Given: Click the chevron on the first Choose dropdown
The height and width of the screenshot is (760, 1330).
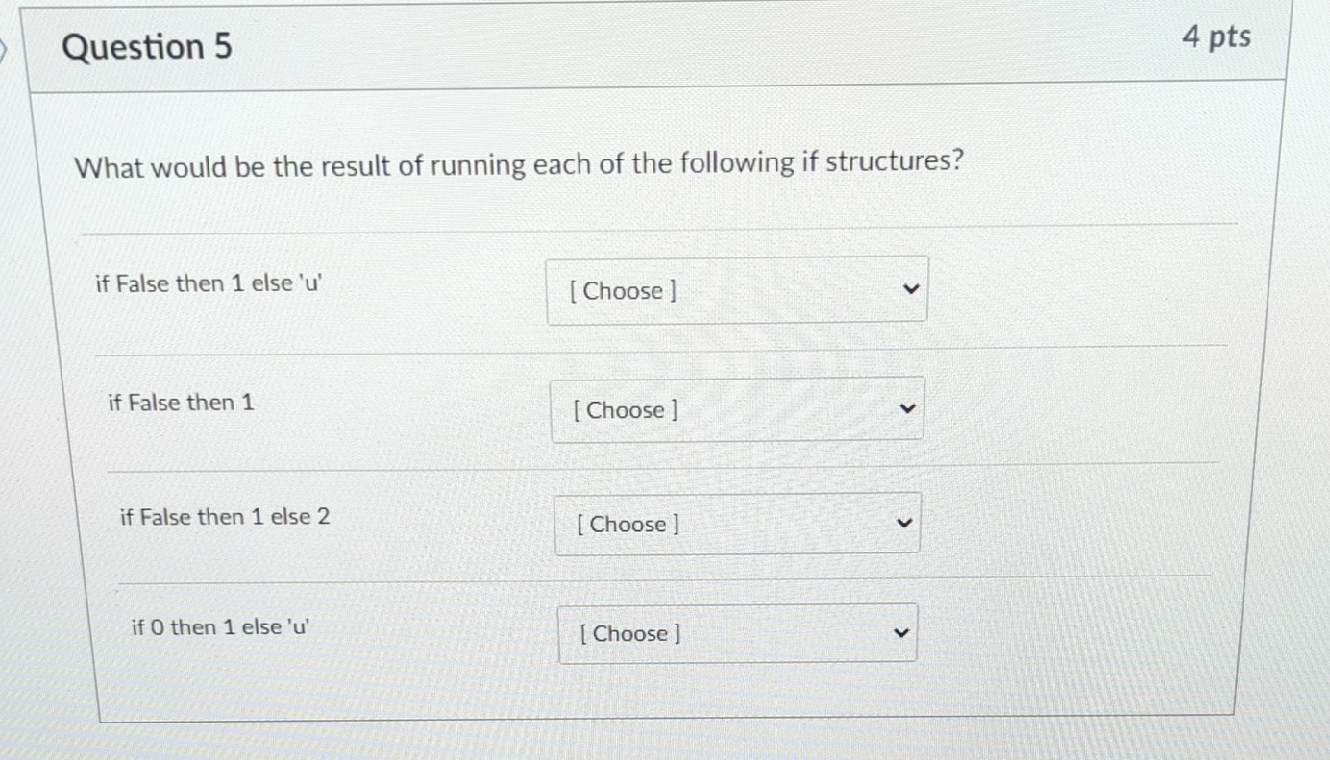Looking at the screenshot, I should click(909, 288).
